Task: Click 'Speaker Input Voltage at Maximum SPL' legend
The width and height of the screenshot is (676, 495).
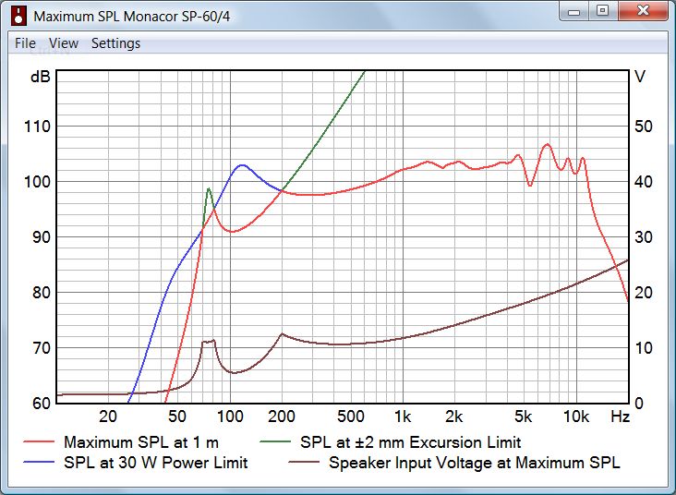Action: pos(475,463)
